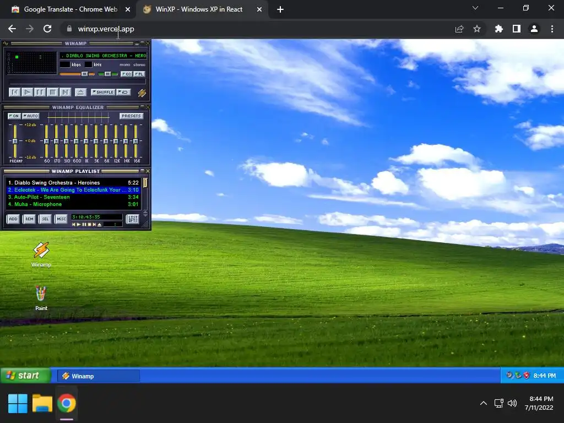Click the 170 Hz equalizer band slider
This screenshot has height=423, width=564.
pyautogui.click(x=57, y=141)
